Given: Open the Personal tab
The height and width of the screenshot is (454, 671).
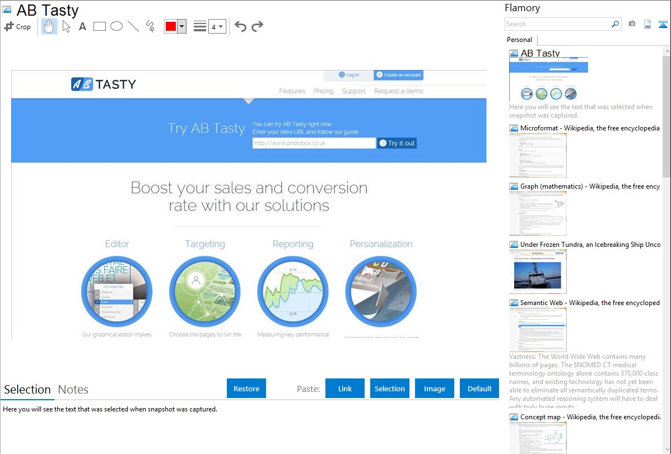Looking at the screenshot, I should 520,40.
